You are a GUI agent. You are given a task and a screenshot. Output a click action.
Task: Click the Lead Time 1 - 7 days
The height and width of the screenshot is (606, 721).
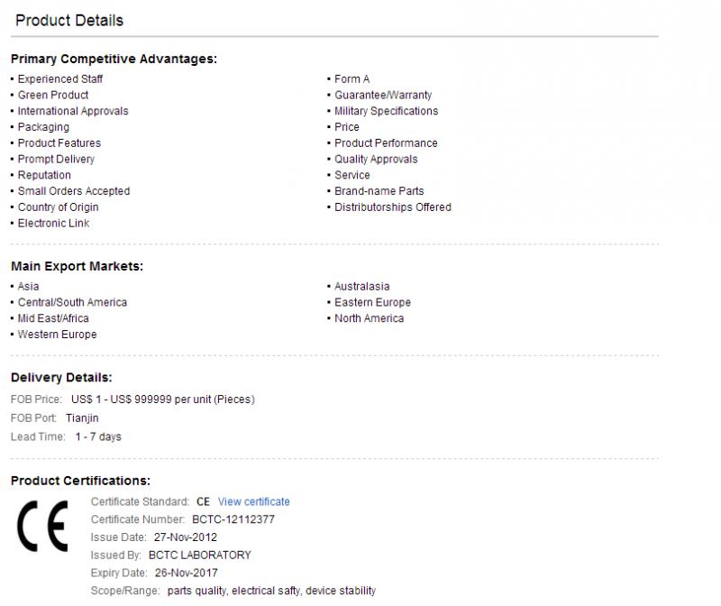[97, 436]
